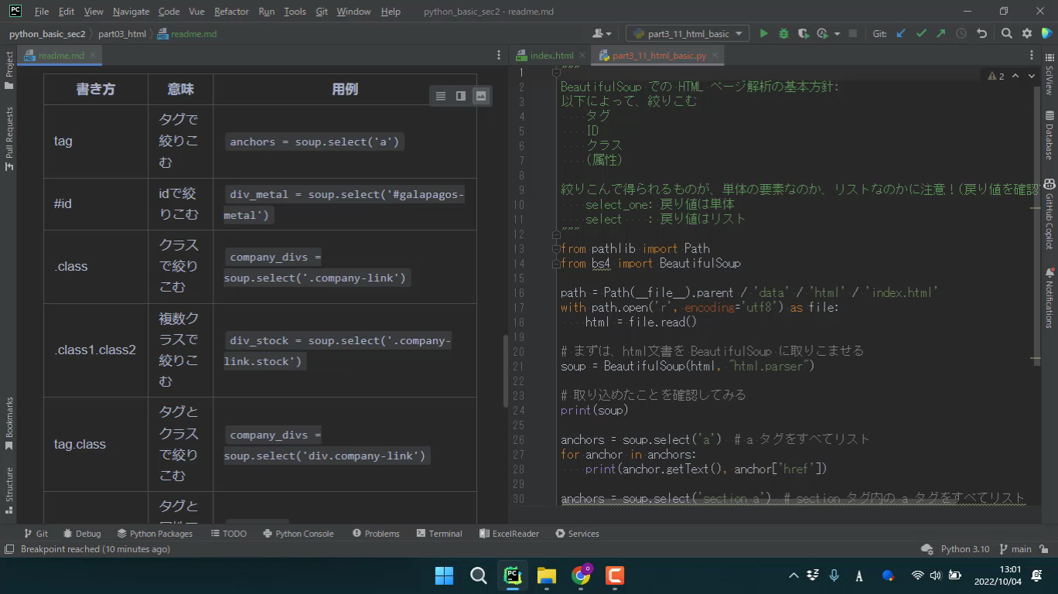Open the run configuration dropdown
The width and height of the screenshot is (1058, 594).
pos(687,34)
